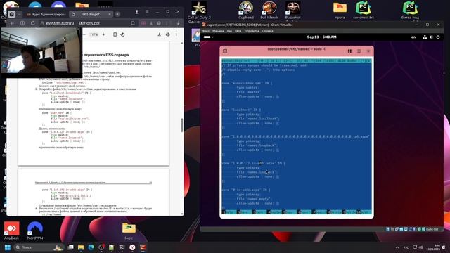Open the Windows Start menu

pos(8,247)
